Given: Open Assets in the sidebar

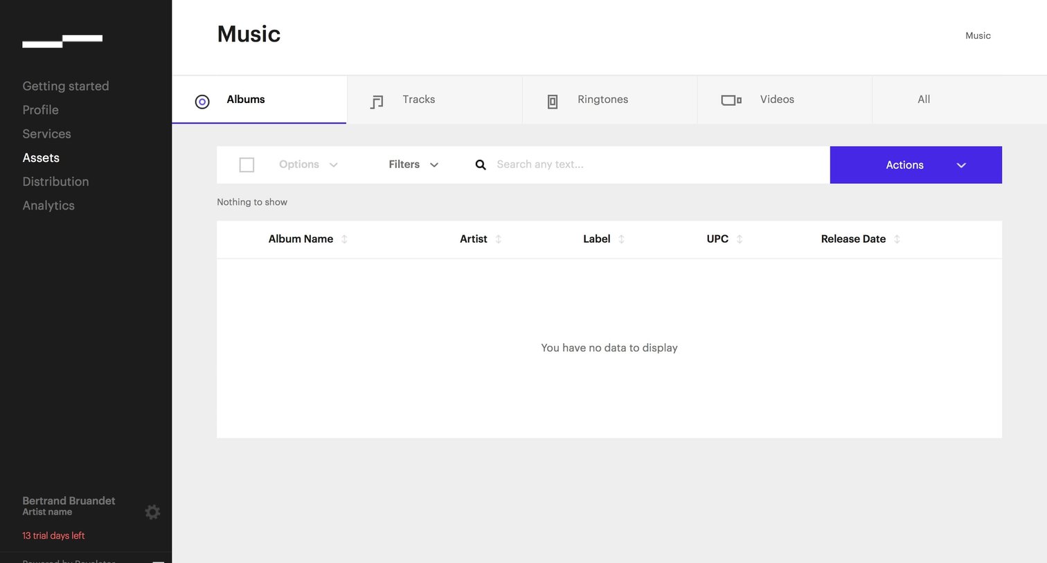Looking at the screenshot, I should 41,158.
